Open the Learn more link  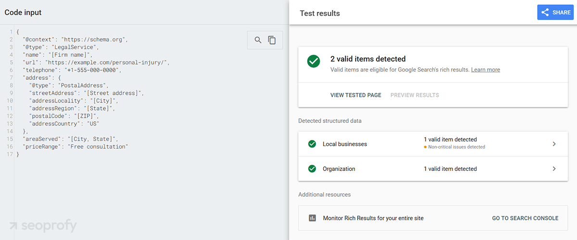pos(485,70)
